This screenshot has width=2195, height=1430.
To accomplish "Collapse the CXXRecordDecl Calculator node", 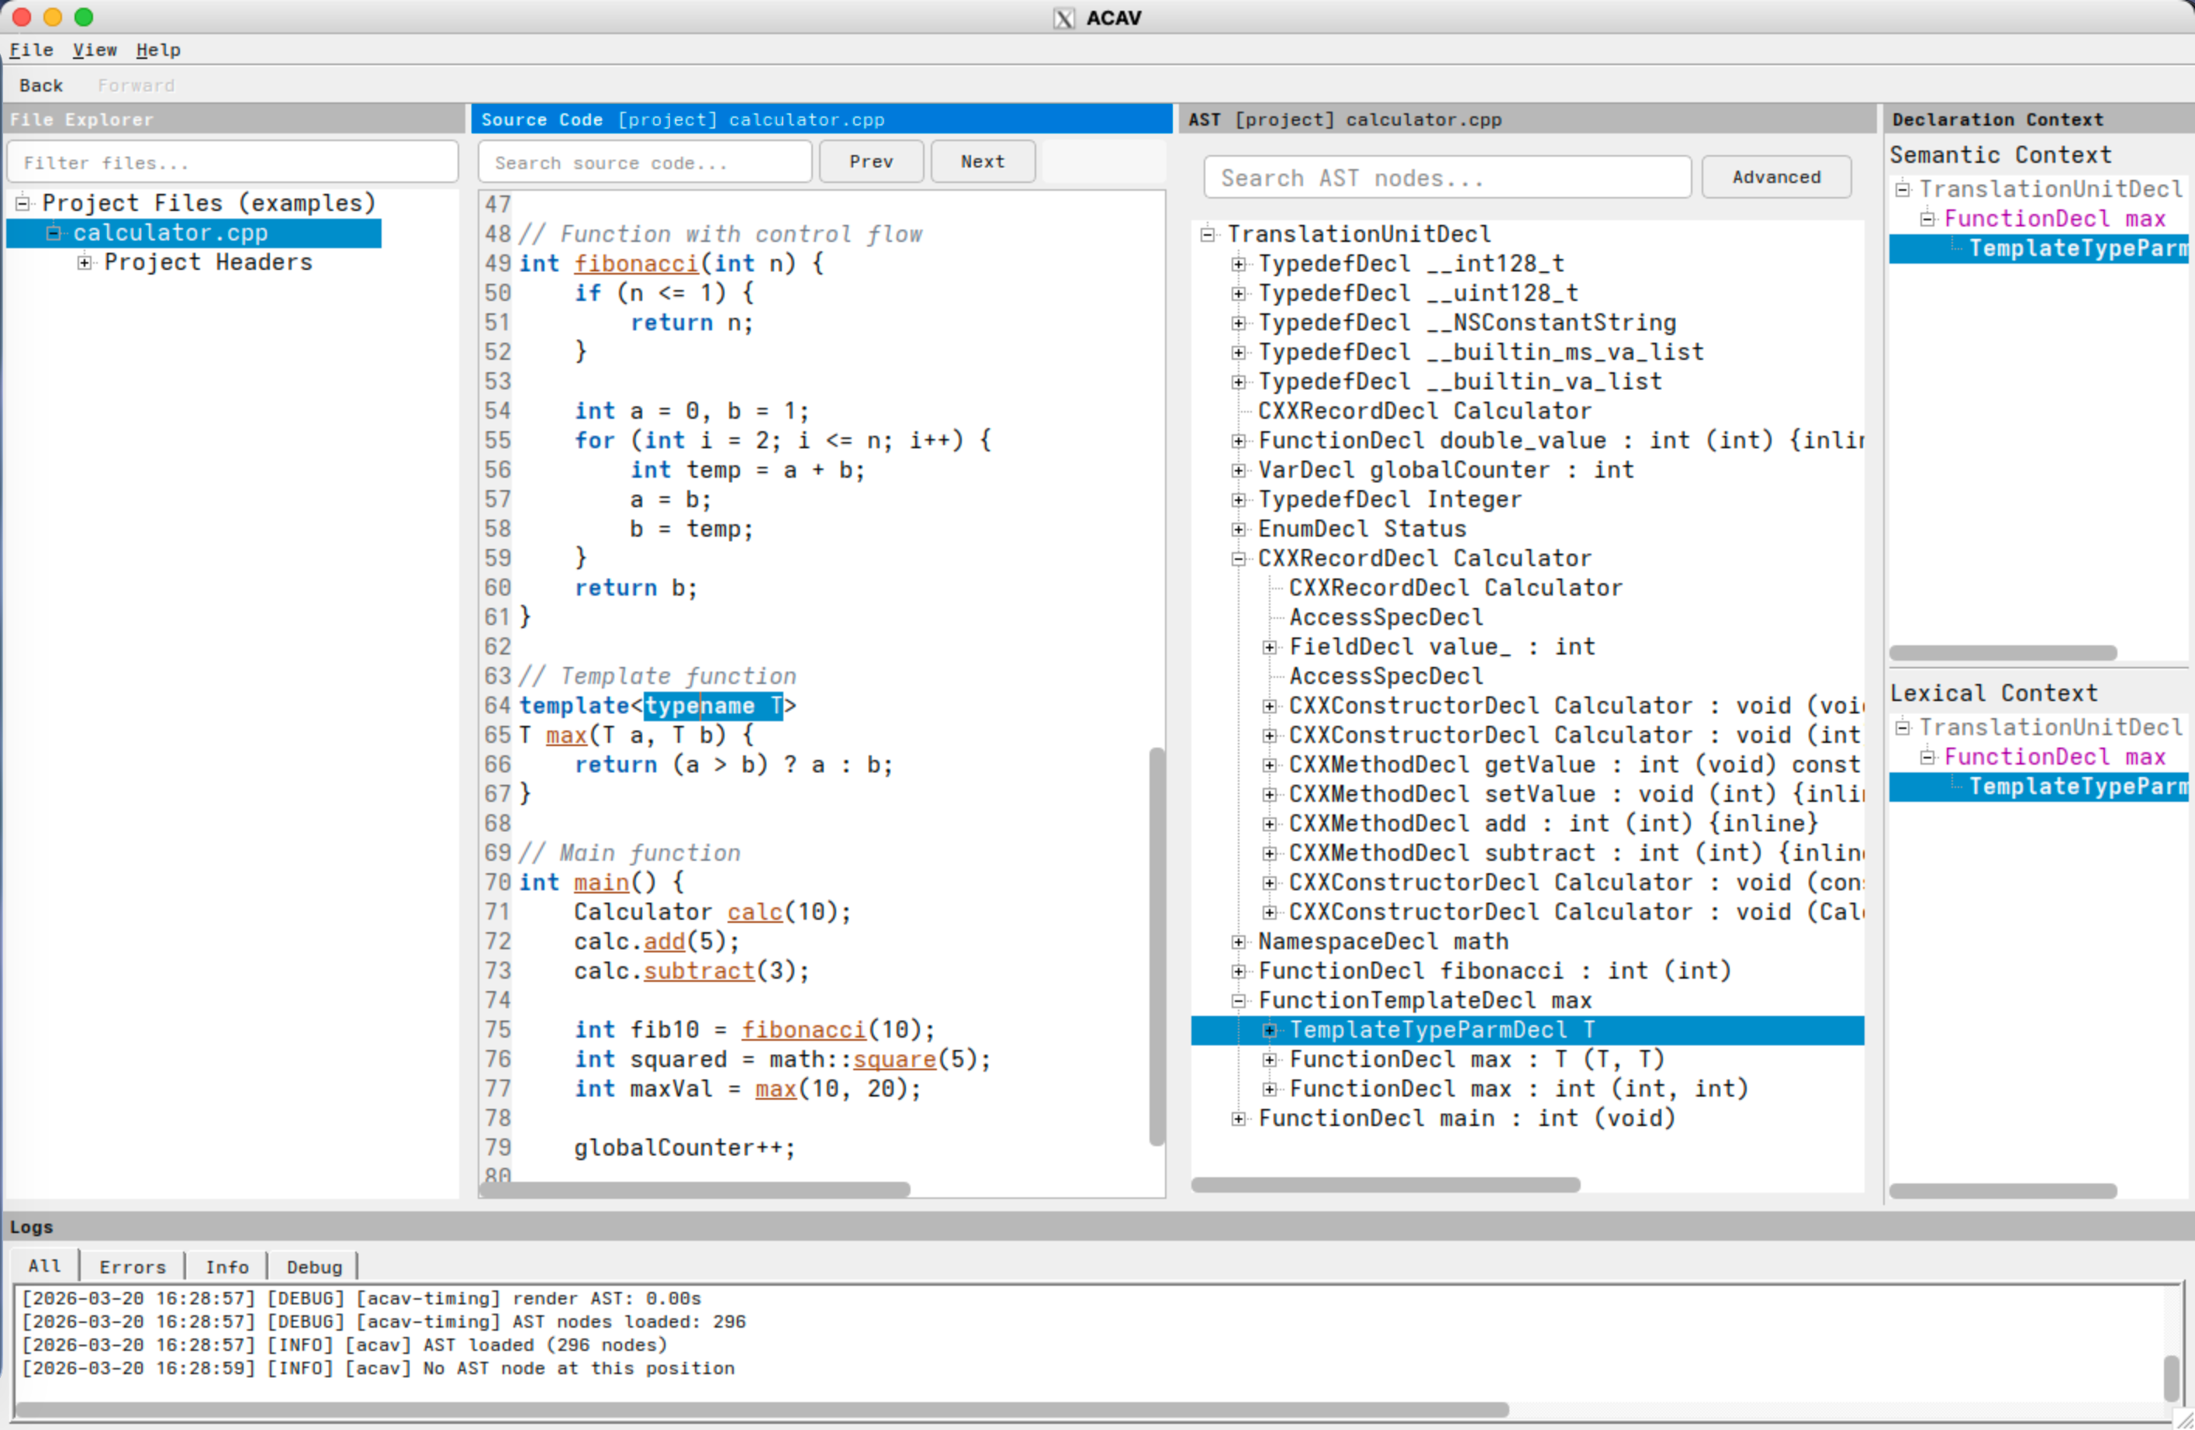I will (1239, 558).
